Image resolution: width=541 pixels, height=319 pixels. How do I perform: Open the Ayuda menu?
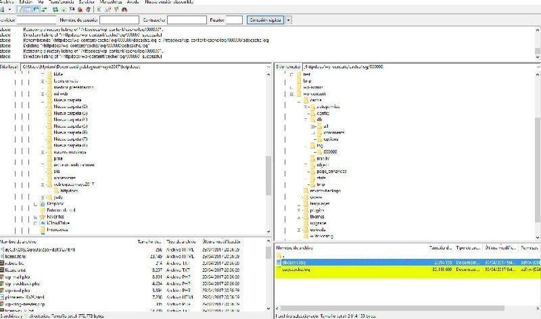click(133, 2)
